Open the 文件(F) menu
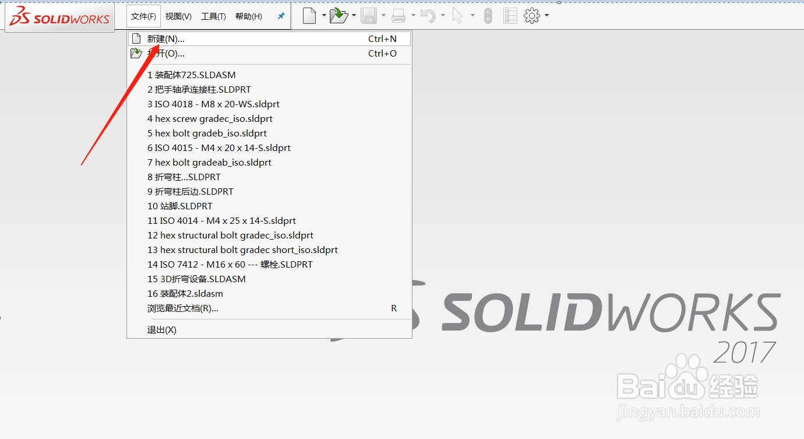Screen dimensions: 804x439 [x=143, y=16]
